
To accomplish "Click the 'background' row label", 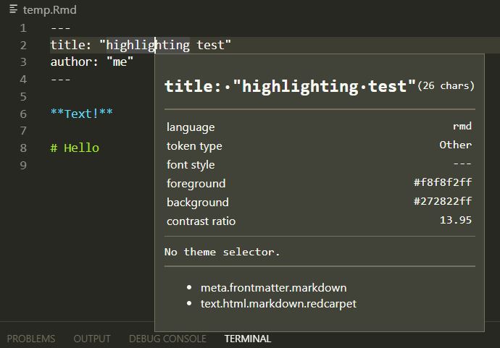I will point(197,202).
